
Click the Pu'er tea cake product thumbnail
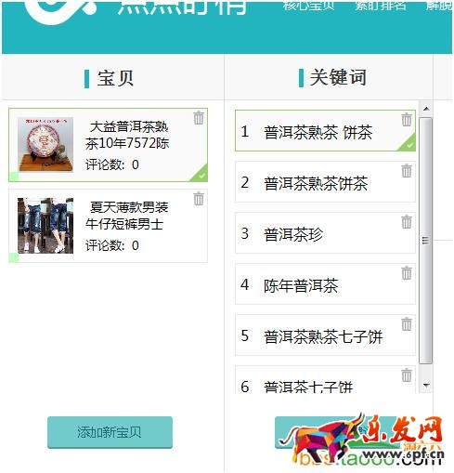click(x=45, y=144)
